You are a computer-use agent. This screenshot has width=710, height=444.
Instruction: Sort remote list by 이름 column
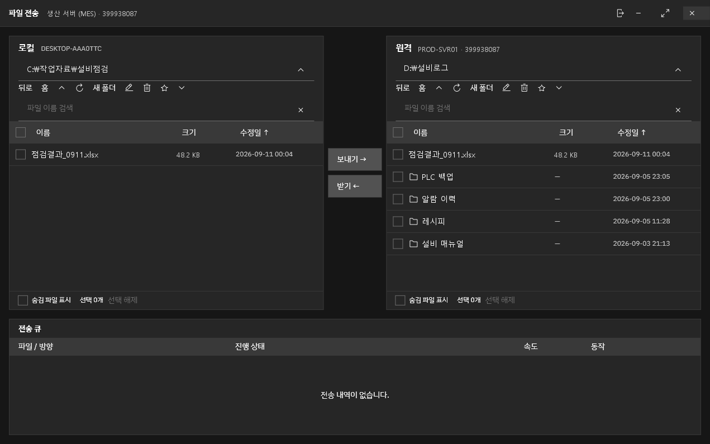pos(420,132)
